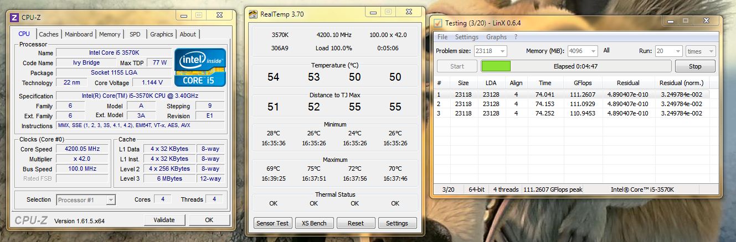Click the second core temperature 53
736x242 pixels.
pyautogui.click(x=314, y=77)
